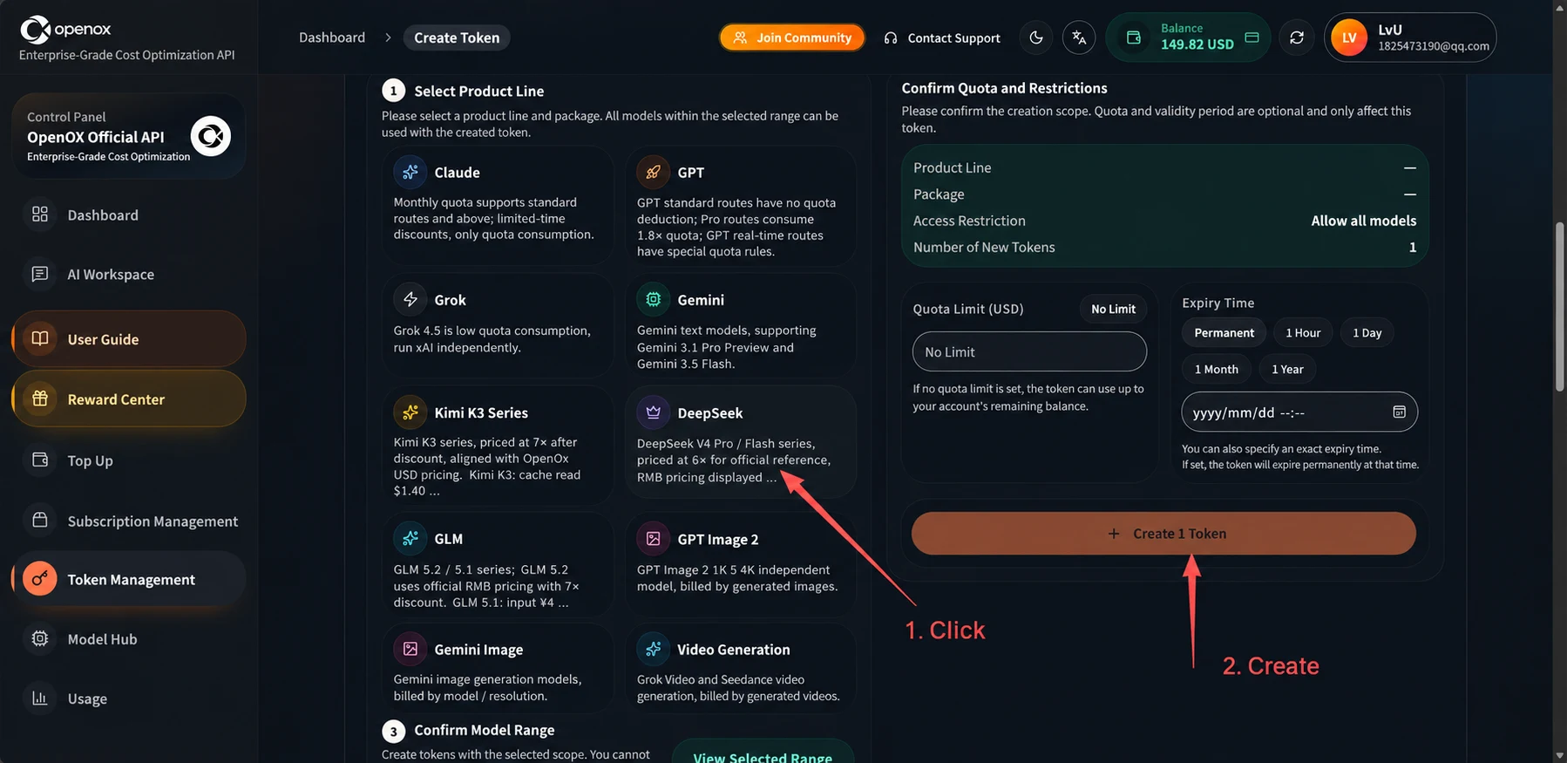Open the Usage page
Image resolution: width=1567 pixels, height=763 pixels.
(129, 698)
